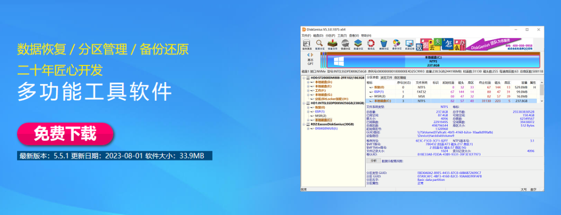Select 本地磁盘(C:) in the left tree

(x=324, y=120)
